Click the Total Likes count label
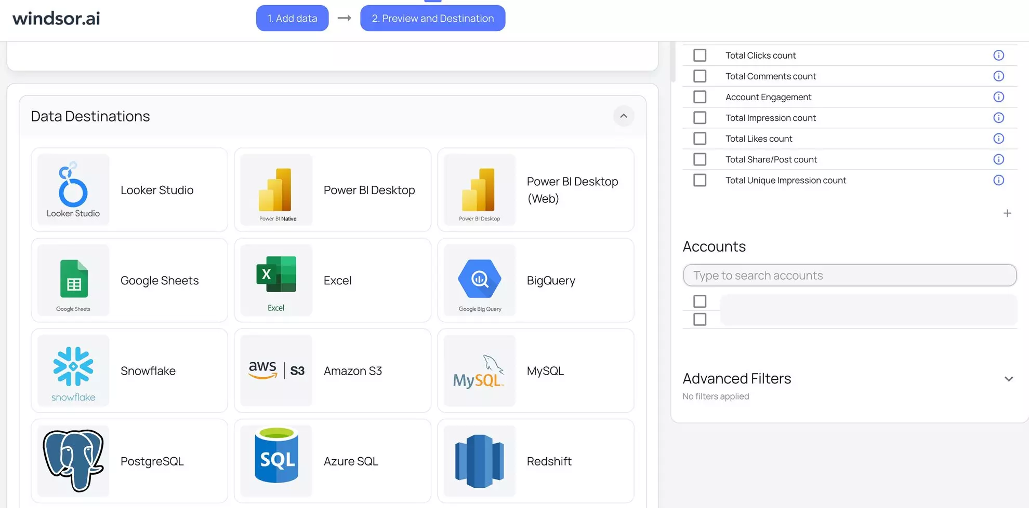This screenshot has width=1029, height=508. click(759, 139)
